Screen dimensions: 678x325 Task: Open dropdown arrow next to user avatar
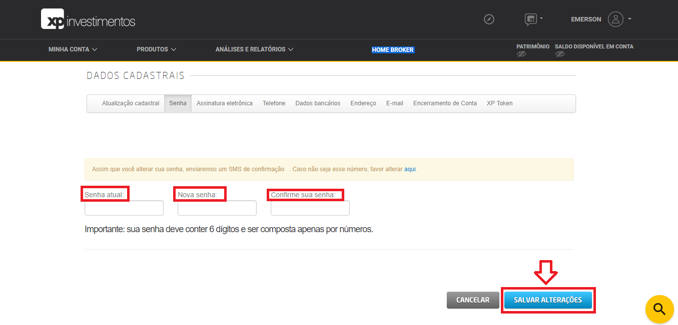coord(629,19)
